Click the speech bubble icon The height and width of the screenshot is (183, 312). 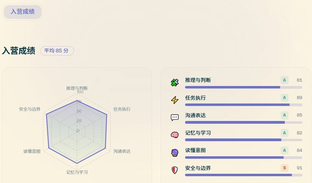[175, 118]
